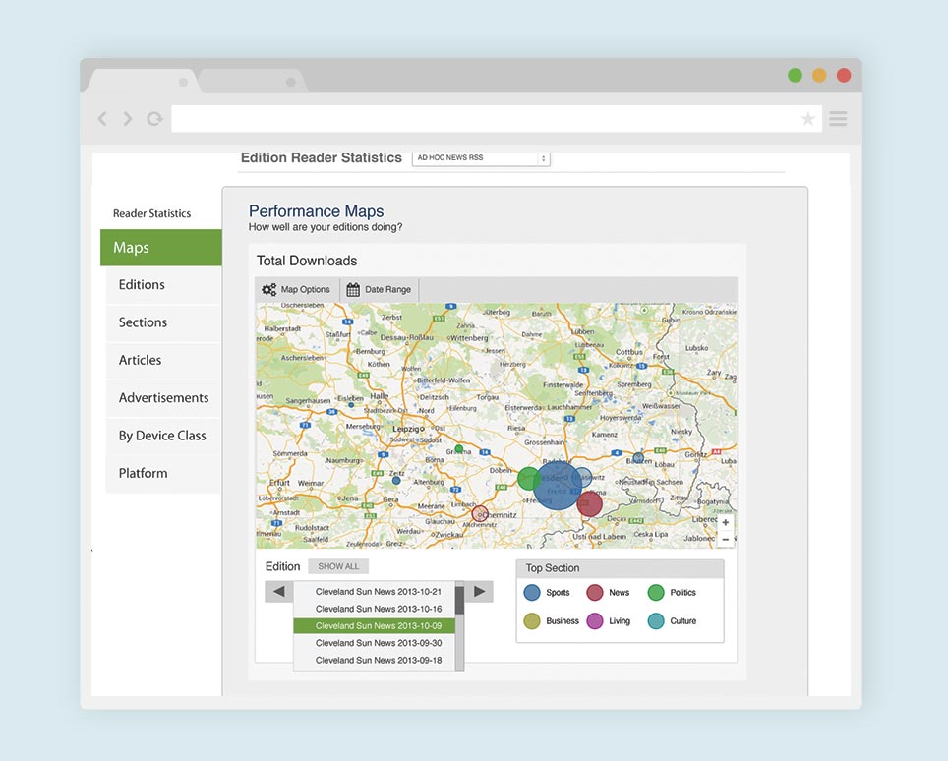Open Advertisements in the sidebar
Image resolution: width=948 pixels, height=761 pixels.
(163, 398)
